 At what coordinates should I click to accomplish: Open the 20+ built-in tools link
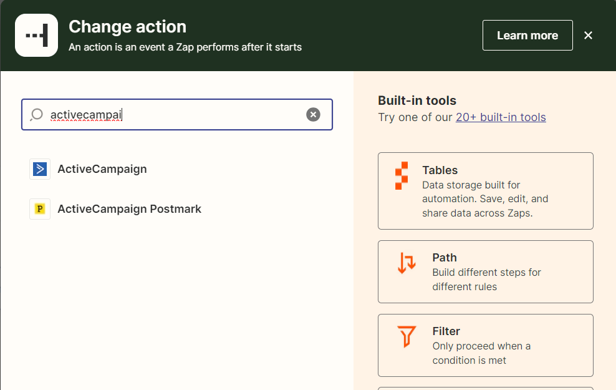tap(501, 117)
